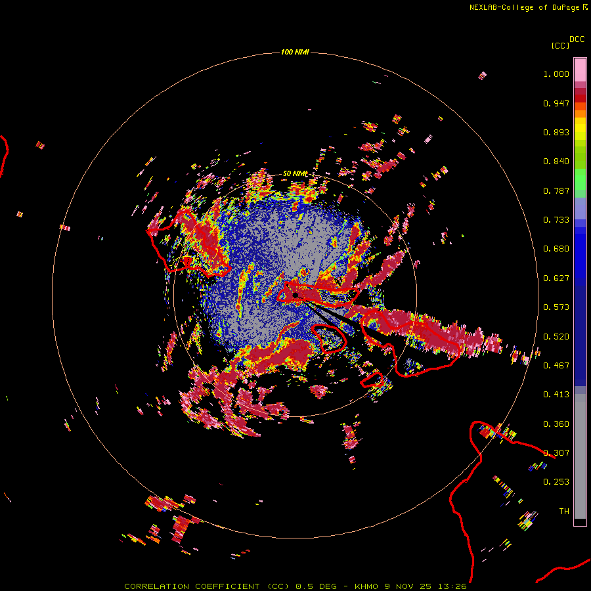Pick the gray lower segment of the color bar
The height and width of the screenshot is (591, 591).
coord(580,456)
